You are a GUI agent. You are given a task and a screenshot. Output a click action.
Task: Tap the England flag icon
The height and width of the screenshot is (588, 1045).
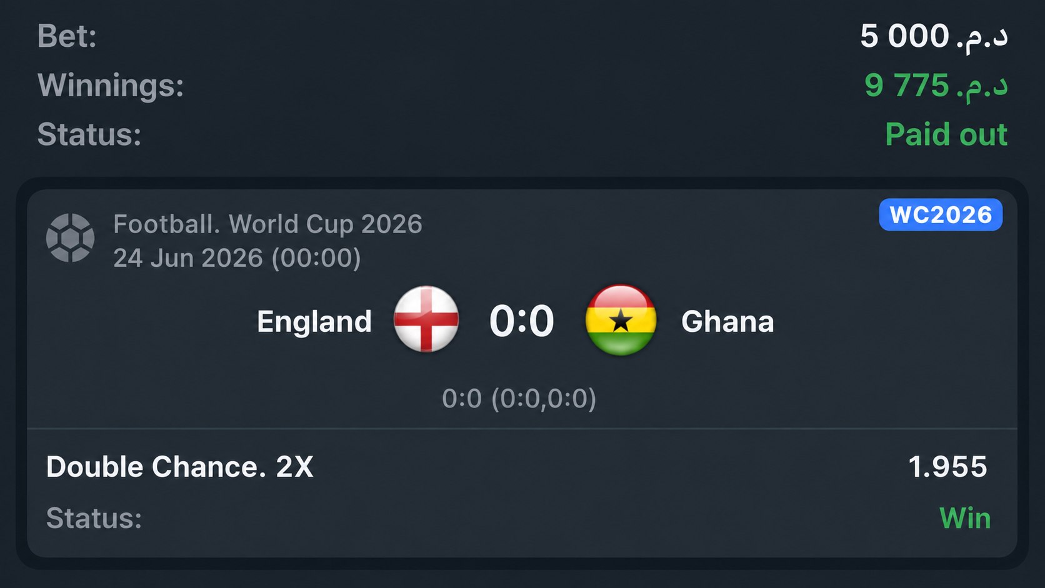426,319
